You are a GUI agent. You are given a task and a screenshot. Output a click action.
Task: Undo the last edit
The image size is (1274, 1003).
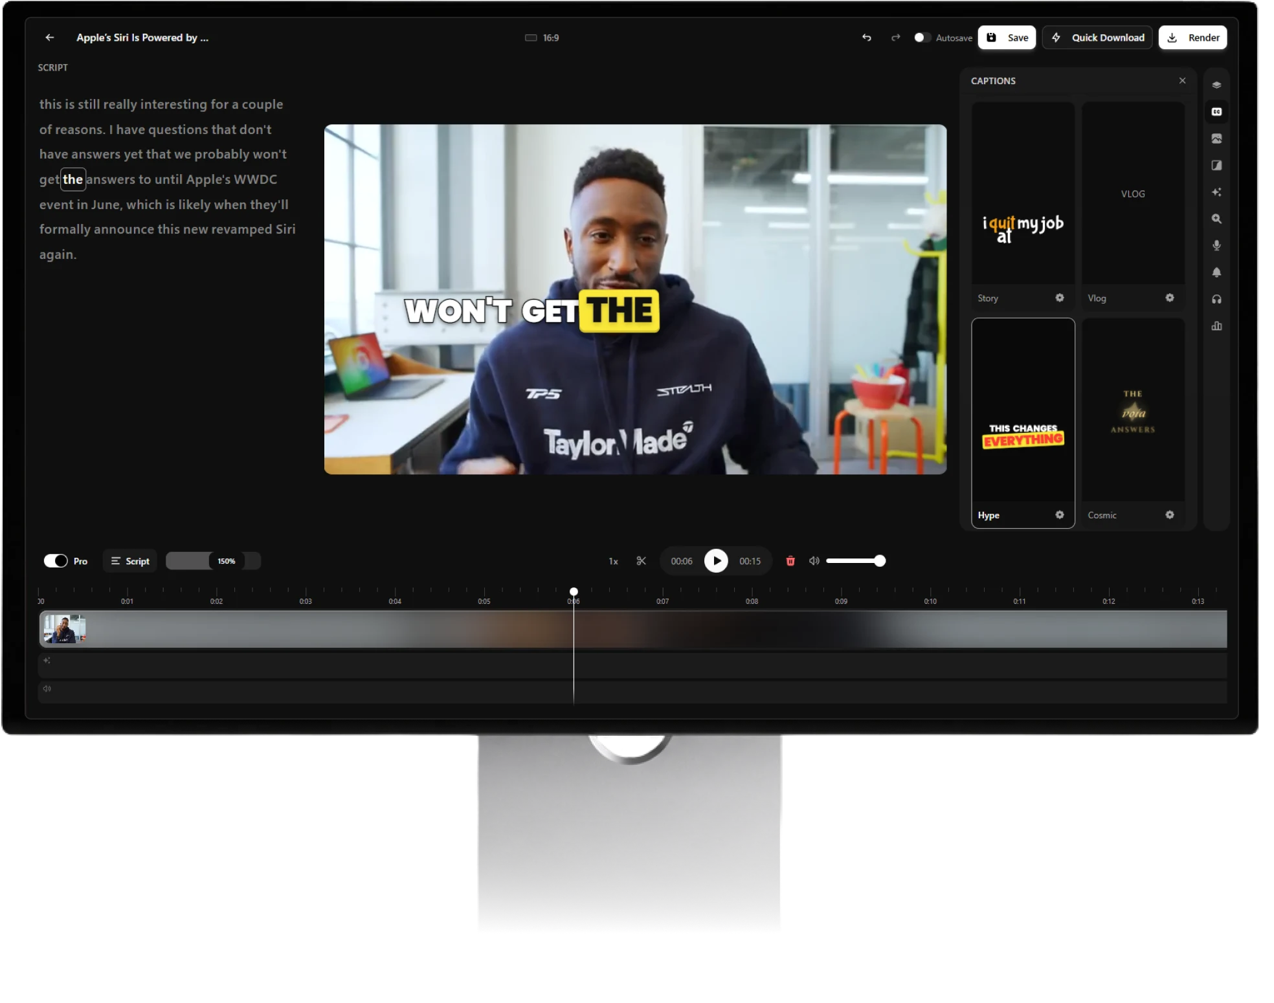(866, 38)
